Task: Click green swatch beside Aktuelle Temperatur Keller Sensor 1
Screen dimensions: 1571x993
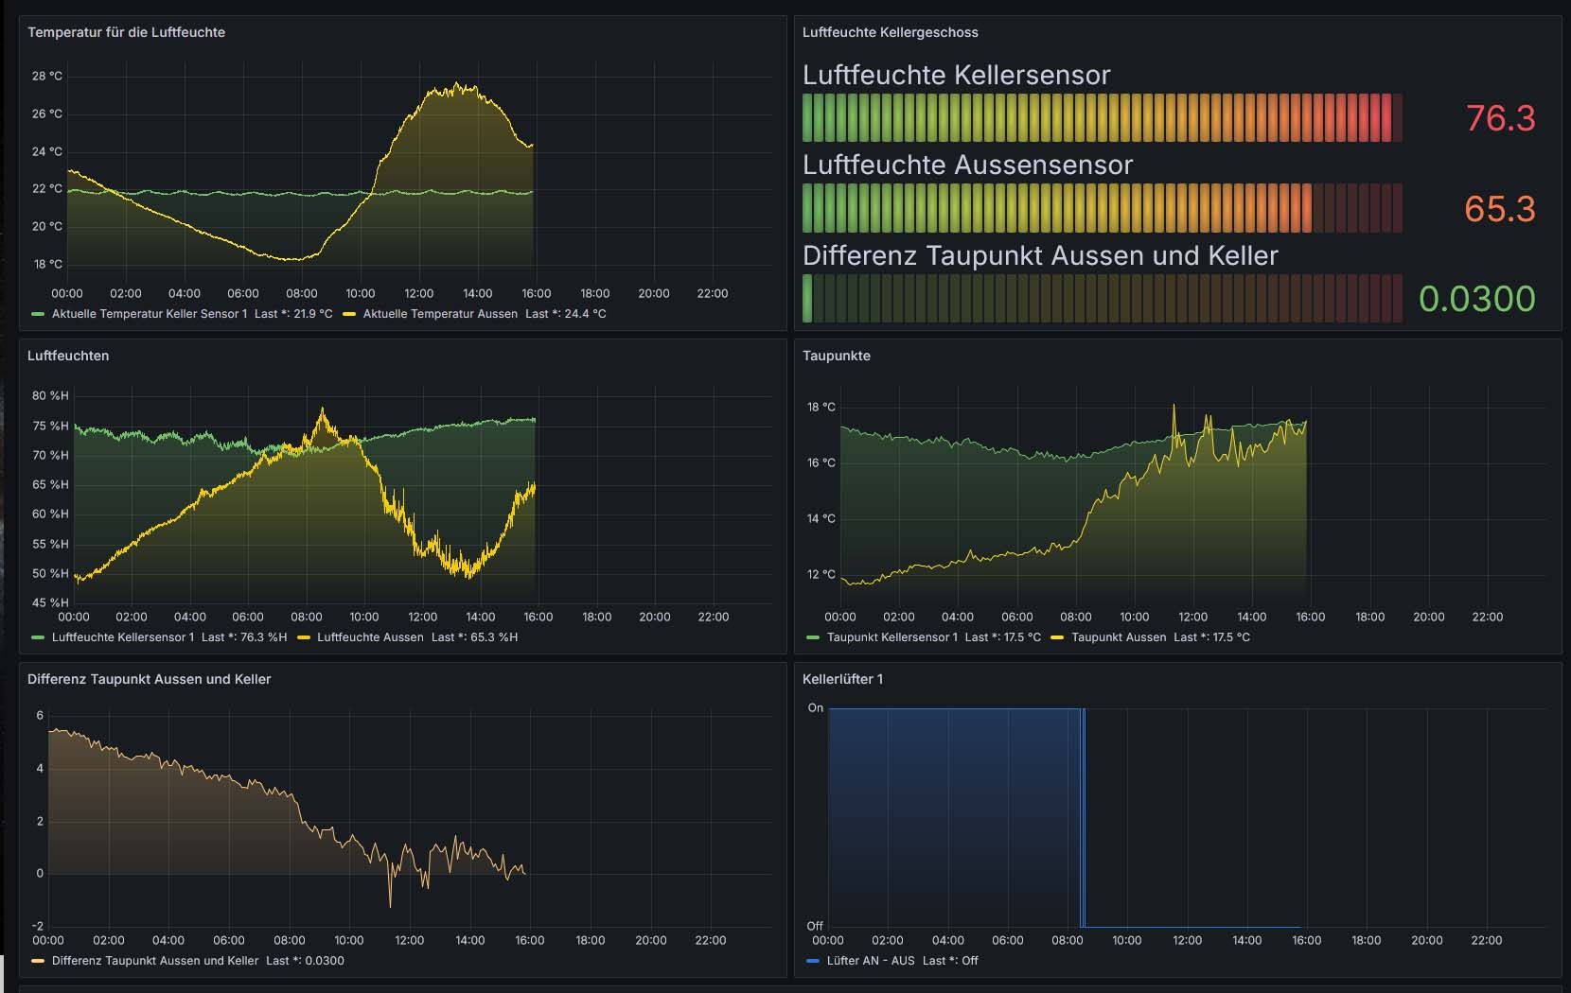Action: [x=38, y=314]
